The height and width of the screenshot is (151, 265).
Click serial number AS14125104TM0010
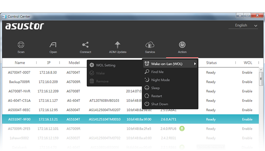pos(105,119)
